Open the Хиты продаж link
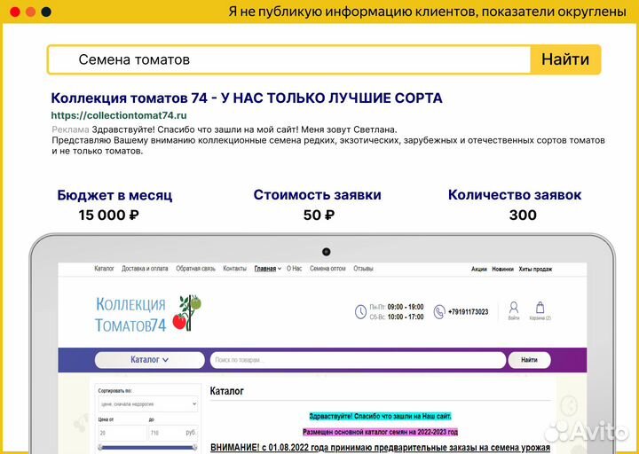Image resolution: width=639 pixels, height=454 pixels. click(535, 270)
